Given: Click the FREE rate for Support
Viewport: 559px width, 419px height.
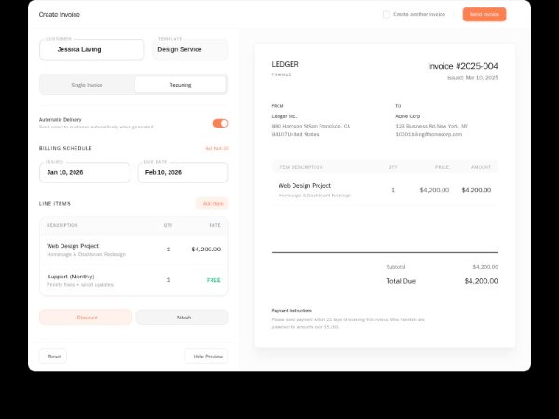Looking at the screenshot, I should click(213, 279).
